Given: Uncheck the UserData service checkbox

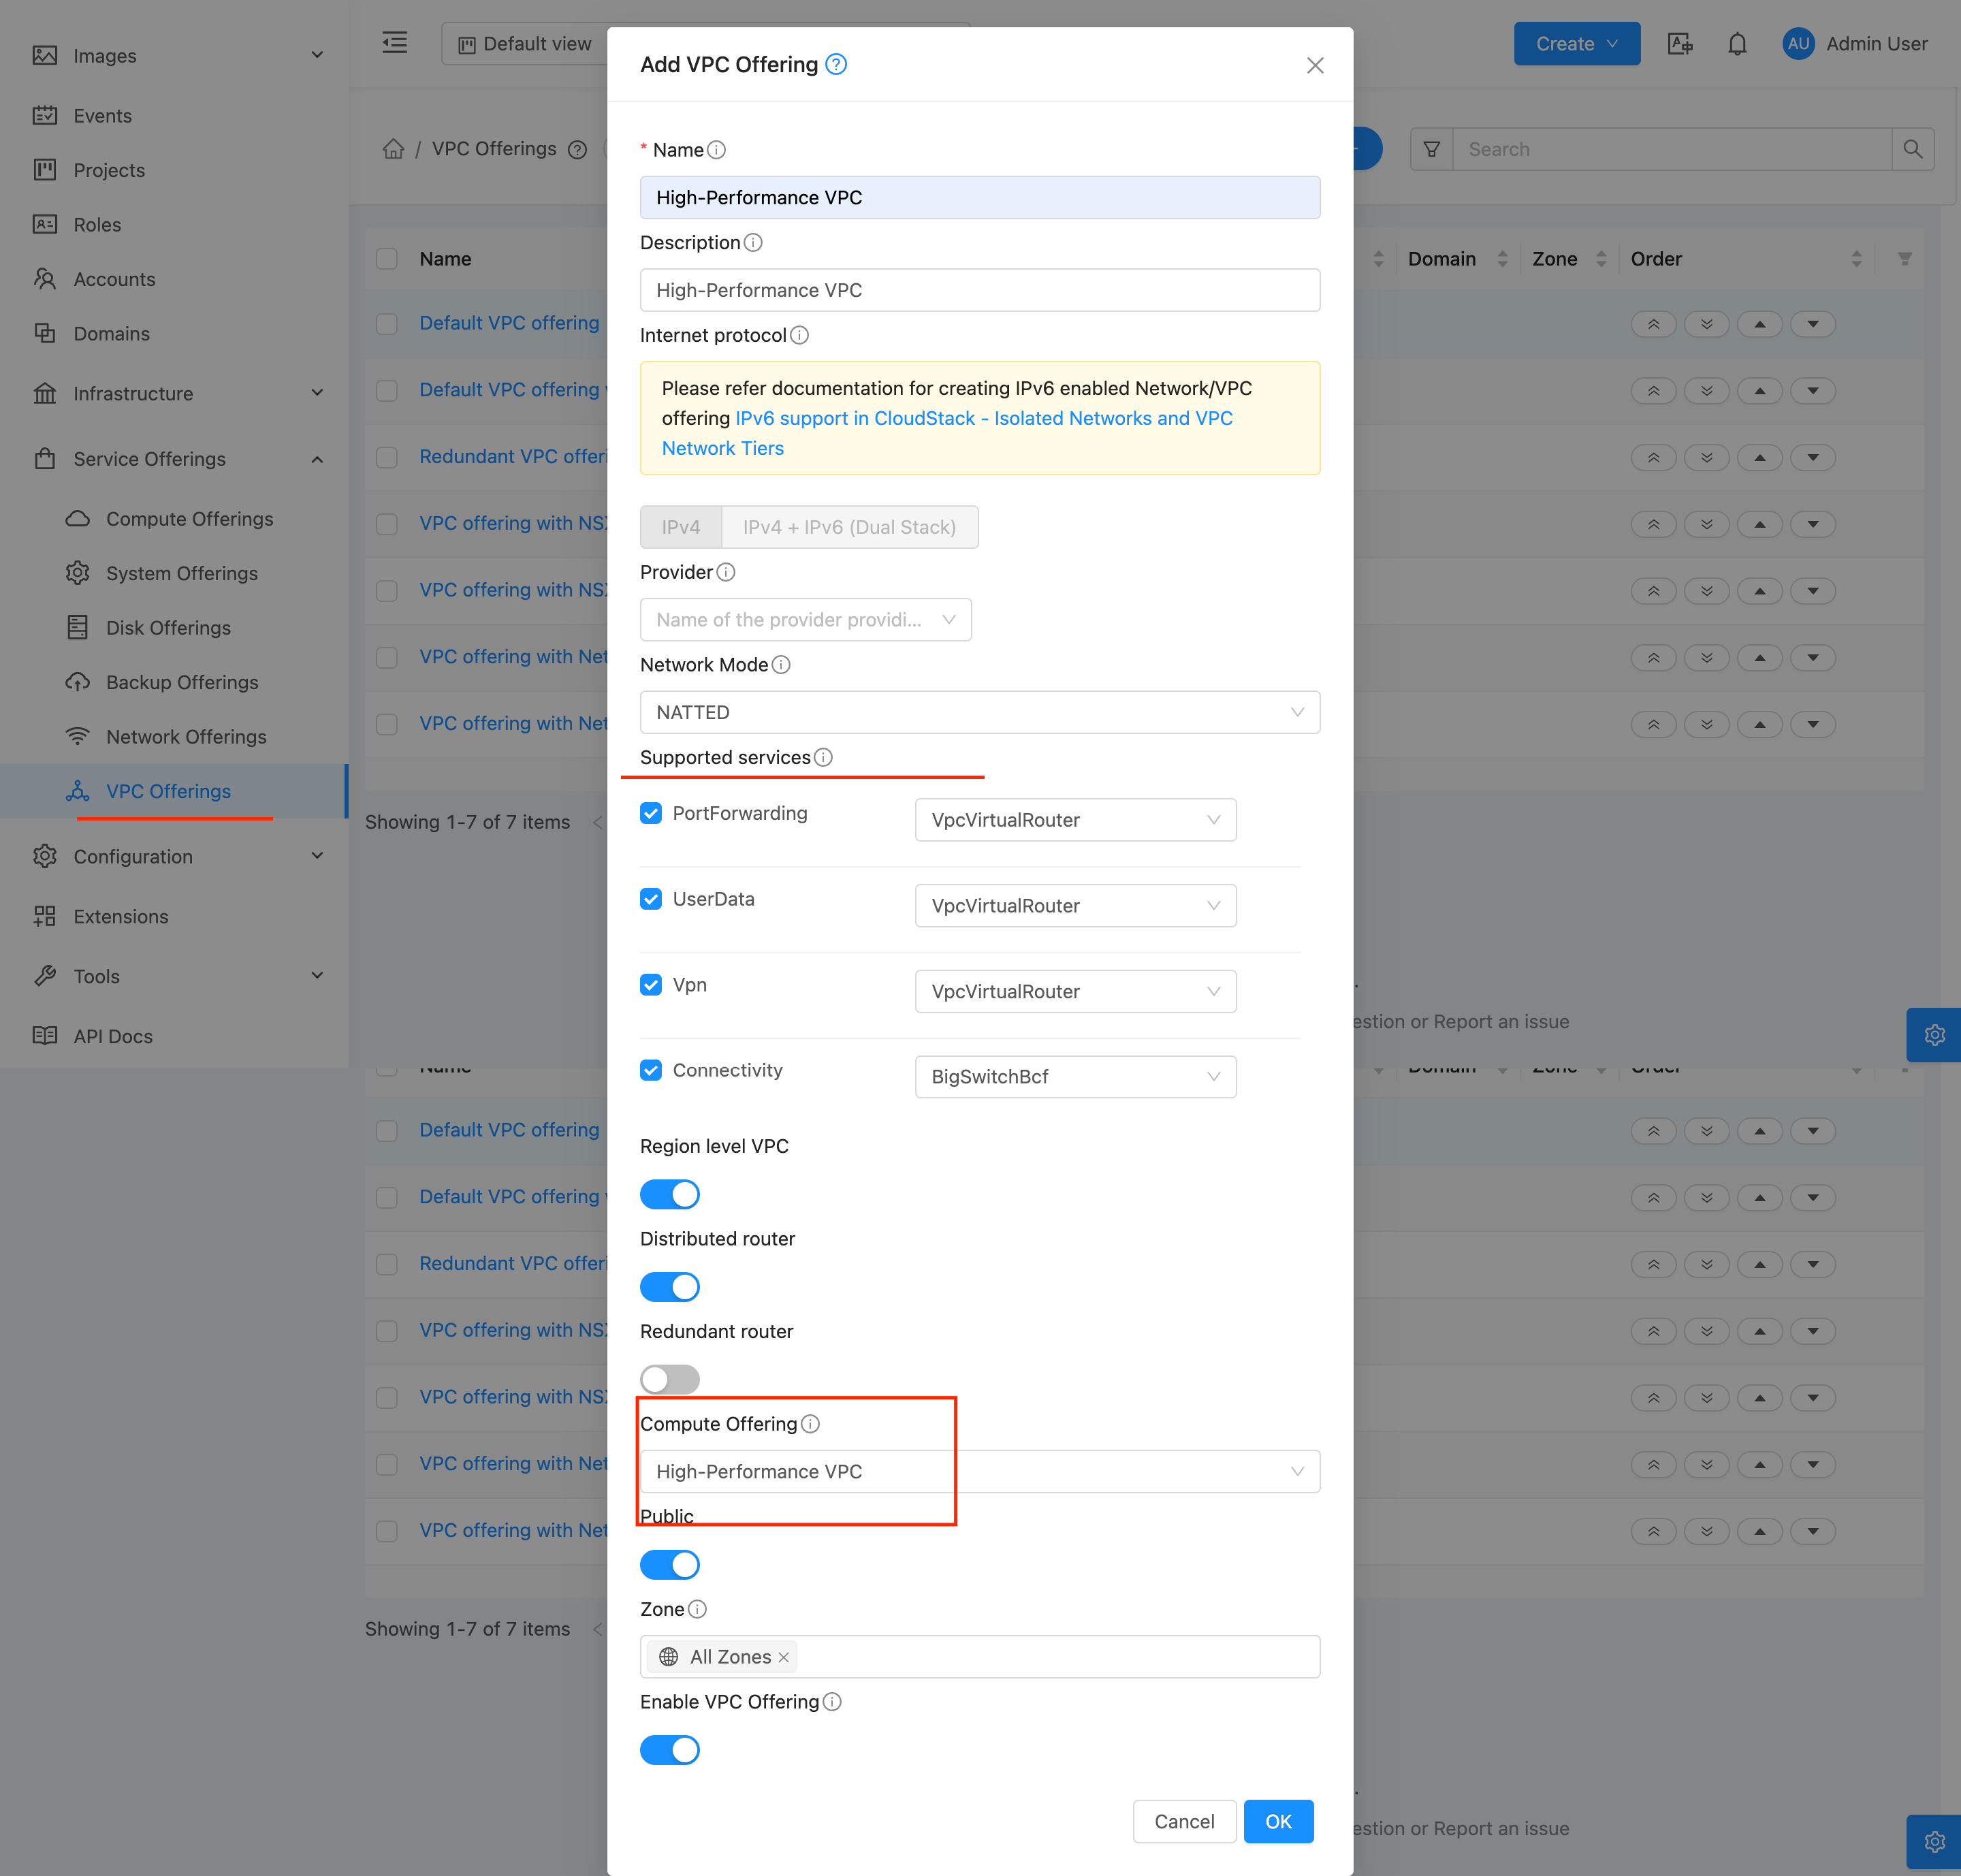Looking at the screenshot, I should tap(651, 899).
